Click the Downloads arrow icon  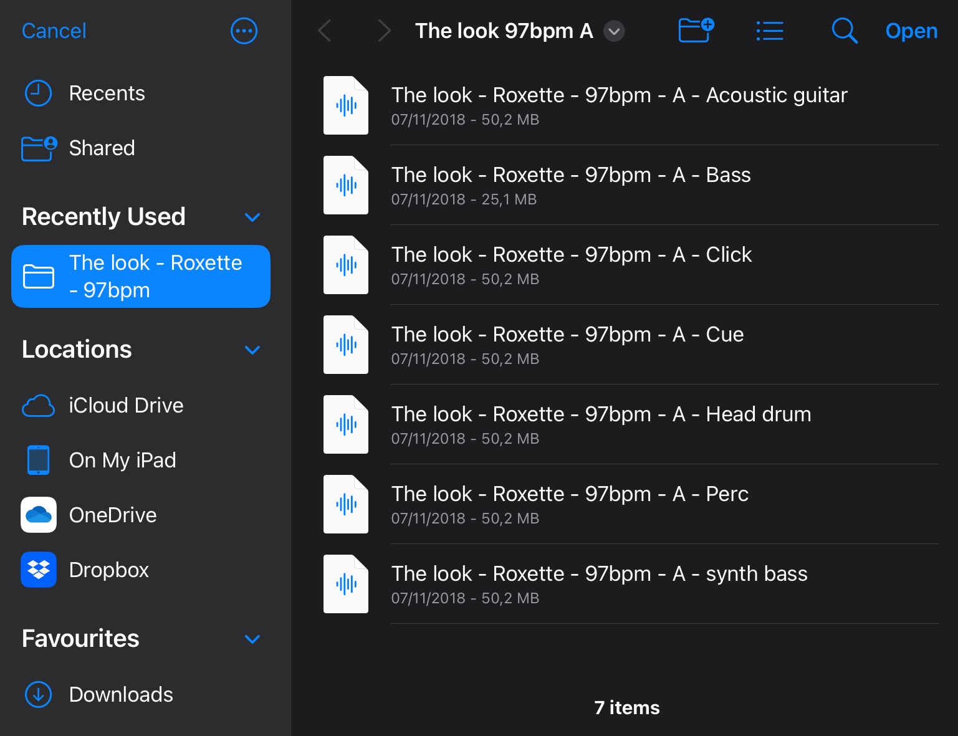(x=38, y=694)
